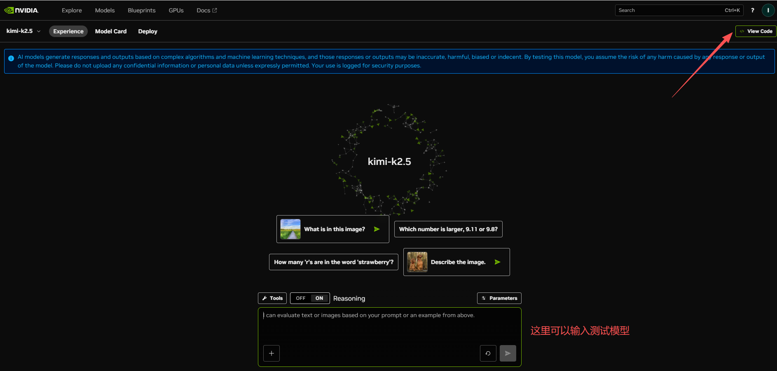Viewport: 777px width, 371px height.
Task: Open the help question mark icon
Action: pyautogui.click(x=752, y=10)
